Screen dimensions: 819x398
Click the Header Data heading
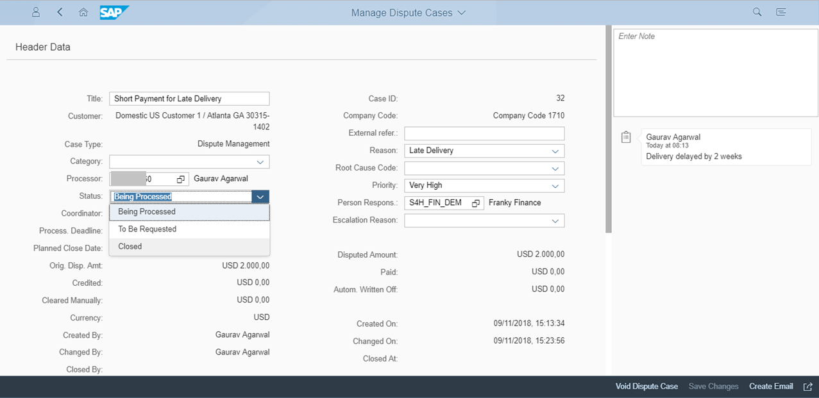43,47
